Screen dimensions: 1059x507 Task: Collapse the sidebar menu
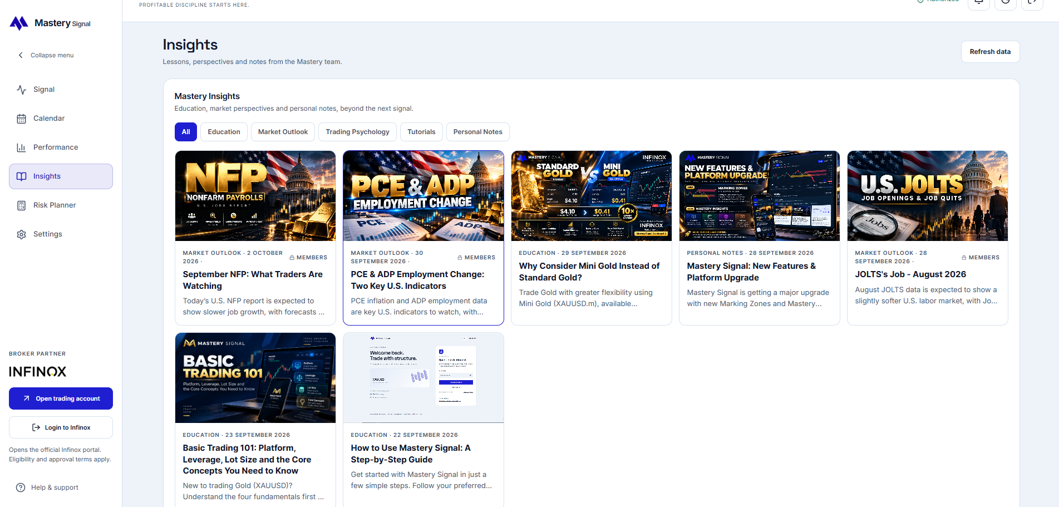point(46,55)
